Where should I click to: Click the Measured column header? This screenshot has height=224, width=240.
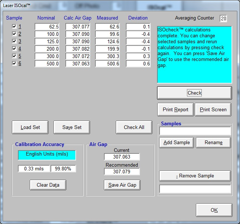[x=107, y=18]
